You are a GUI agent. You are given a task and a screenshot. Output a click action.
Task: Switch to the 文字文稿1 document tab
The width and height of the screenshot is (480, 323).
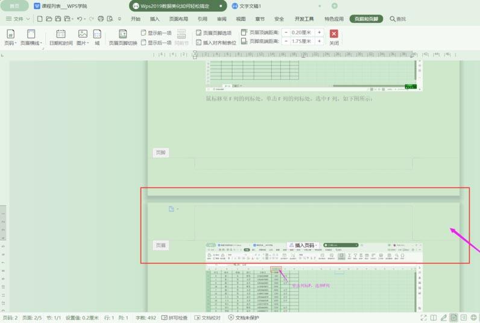tap(247, 6)
